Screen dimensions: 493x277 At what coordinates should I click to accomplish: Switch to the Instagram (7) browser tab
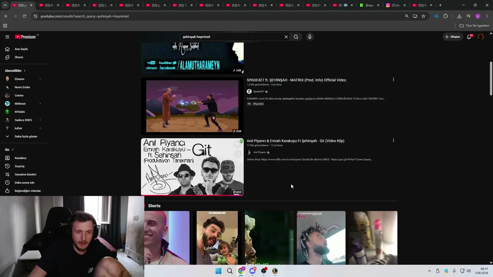(x=396, y=5)
